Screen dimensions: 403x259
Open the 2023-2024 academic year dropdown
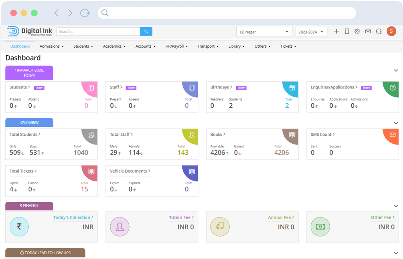(x=311, y=32)
